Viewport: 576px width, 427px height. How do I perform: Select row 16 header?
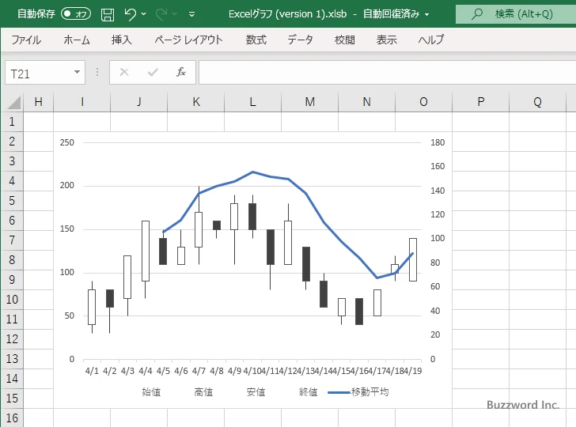tap(12, 418)
